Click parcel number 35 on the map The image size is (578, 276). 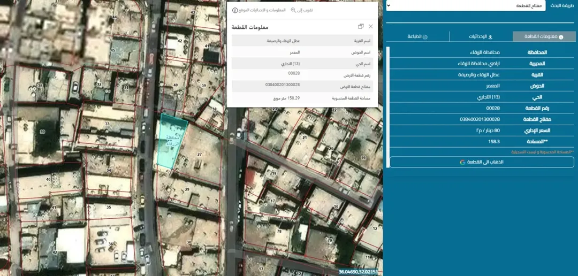point(109,207)
